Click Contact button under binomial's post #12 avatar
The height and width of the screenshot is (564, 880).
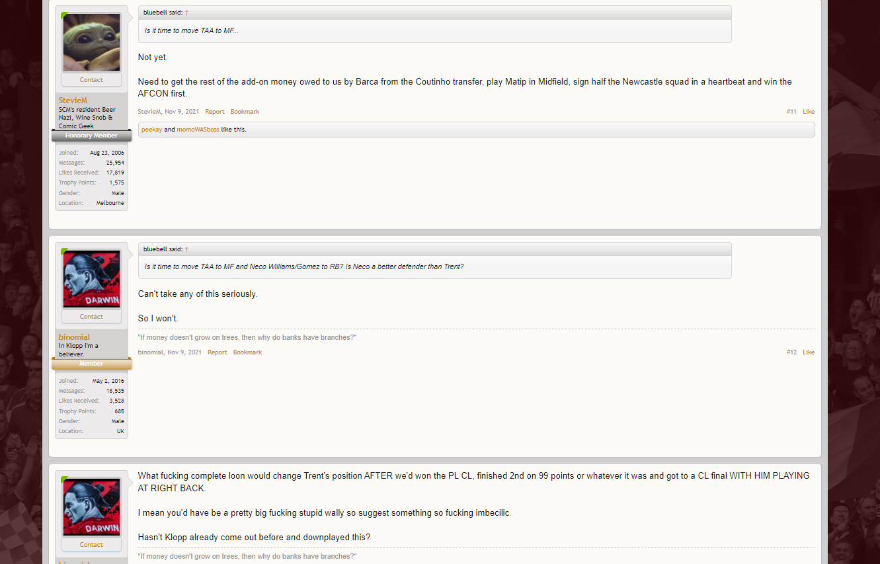point(91,317)
